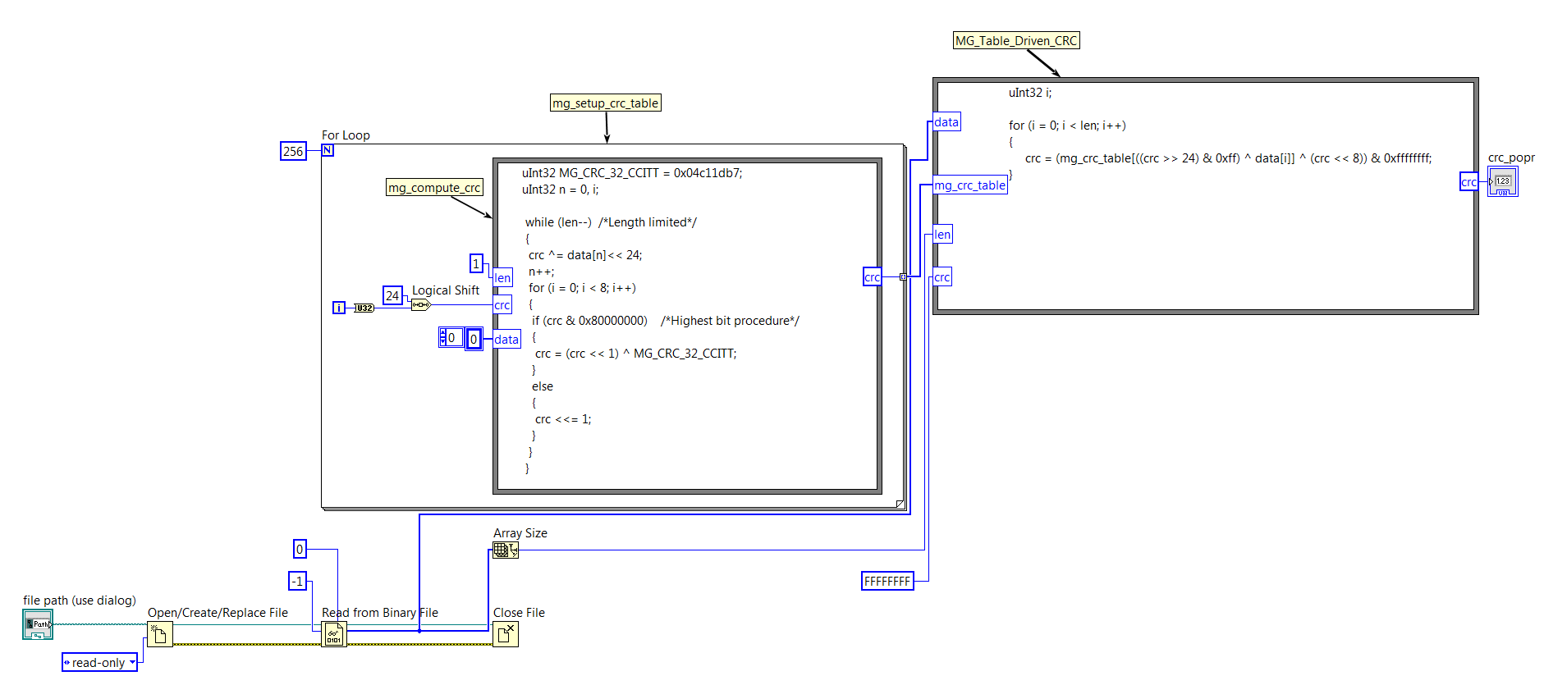Click the 'for (i = 0; i < len; i++)' line
1544x685 pixels.
pos(1068,126)
